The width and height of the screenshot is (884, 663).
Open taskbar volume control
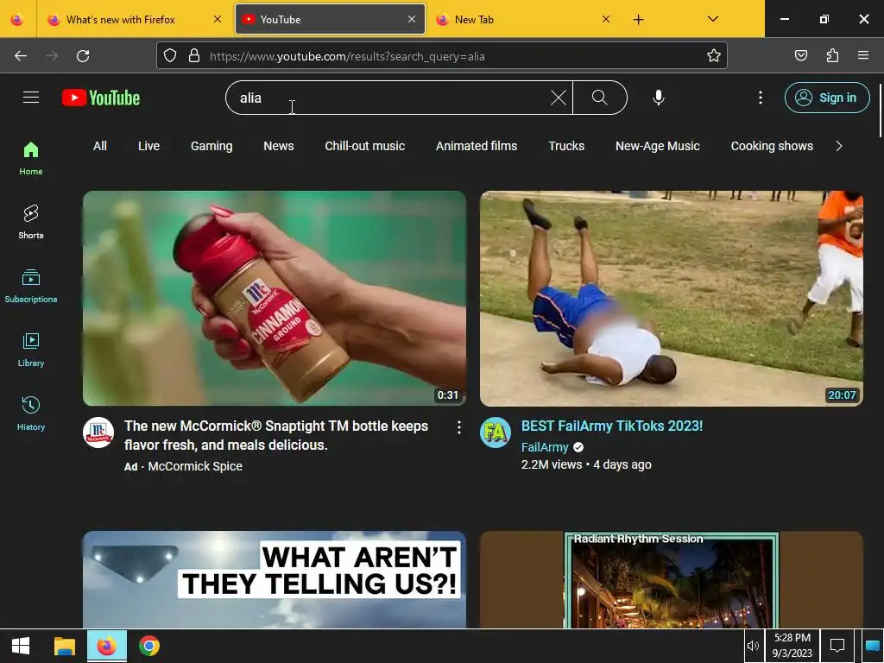pos(753,646)
